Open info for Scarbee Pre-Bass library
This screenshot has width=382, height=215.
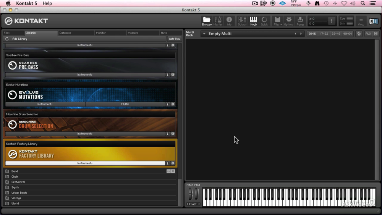point(167,75)
